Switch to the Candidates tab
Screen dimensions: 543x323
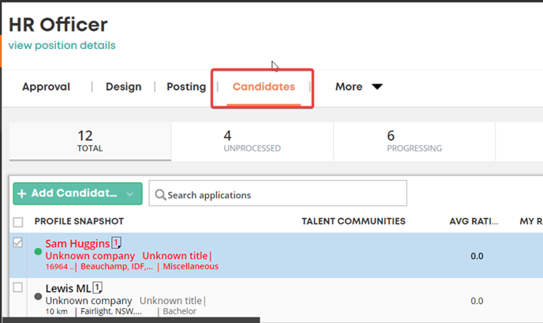pyautogui.click(x=264, y=87)
